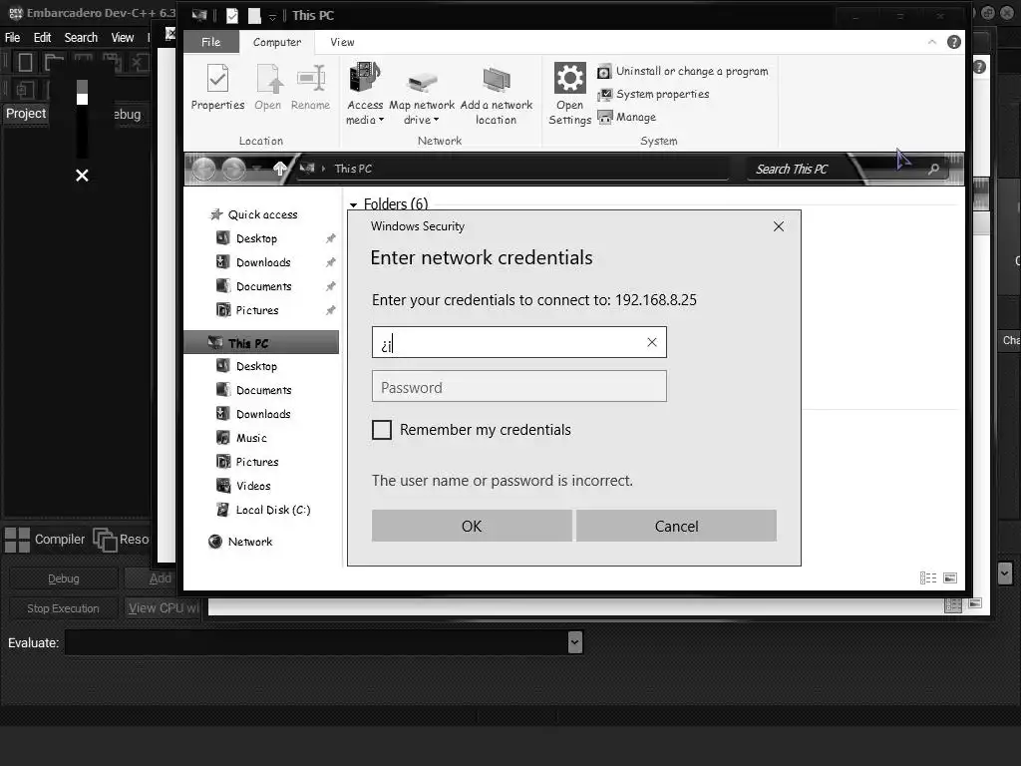Cancel the credentials dialog
Screen dimensions: 1021x766
677,527
